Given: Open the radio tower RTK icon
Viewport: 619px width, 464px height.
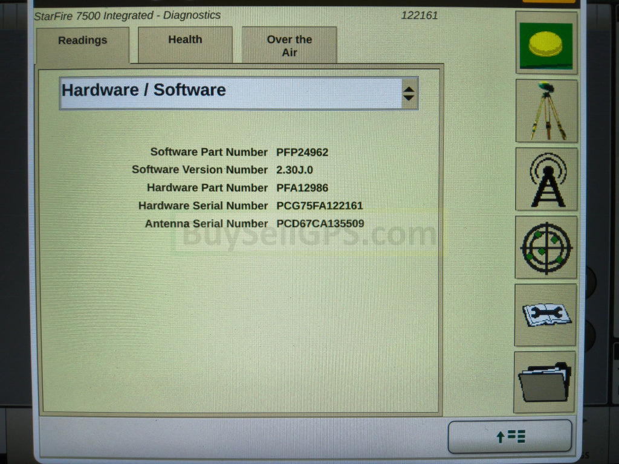Looking at the screenshot, I should (x=546, y=179).
